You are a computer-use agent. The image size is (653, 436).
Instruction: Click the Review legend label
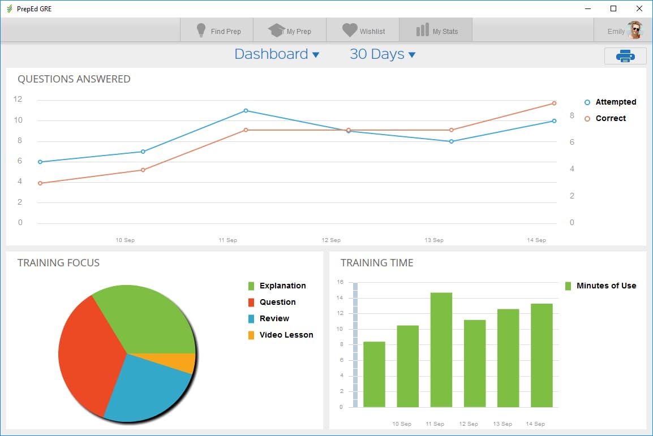pos(274,319)
